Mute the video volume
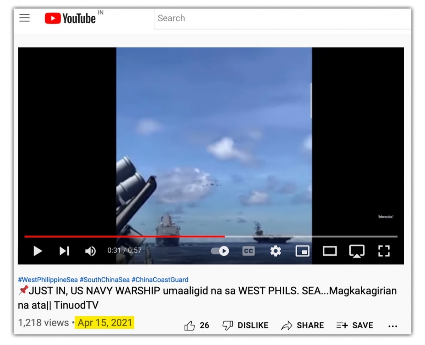 (90, 251)
